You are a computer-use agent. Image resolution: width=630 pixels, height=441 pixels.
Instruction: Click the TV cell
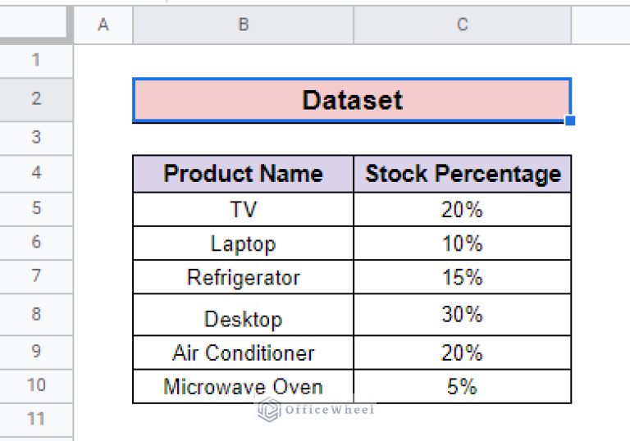244,210
